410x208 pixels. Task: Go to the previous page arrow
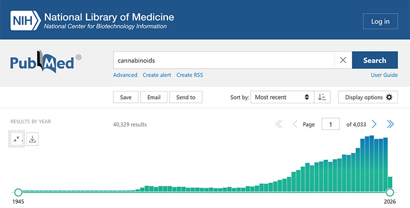coord(295,124)
